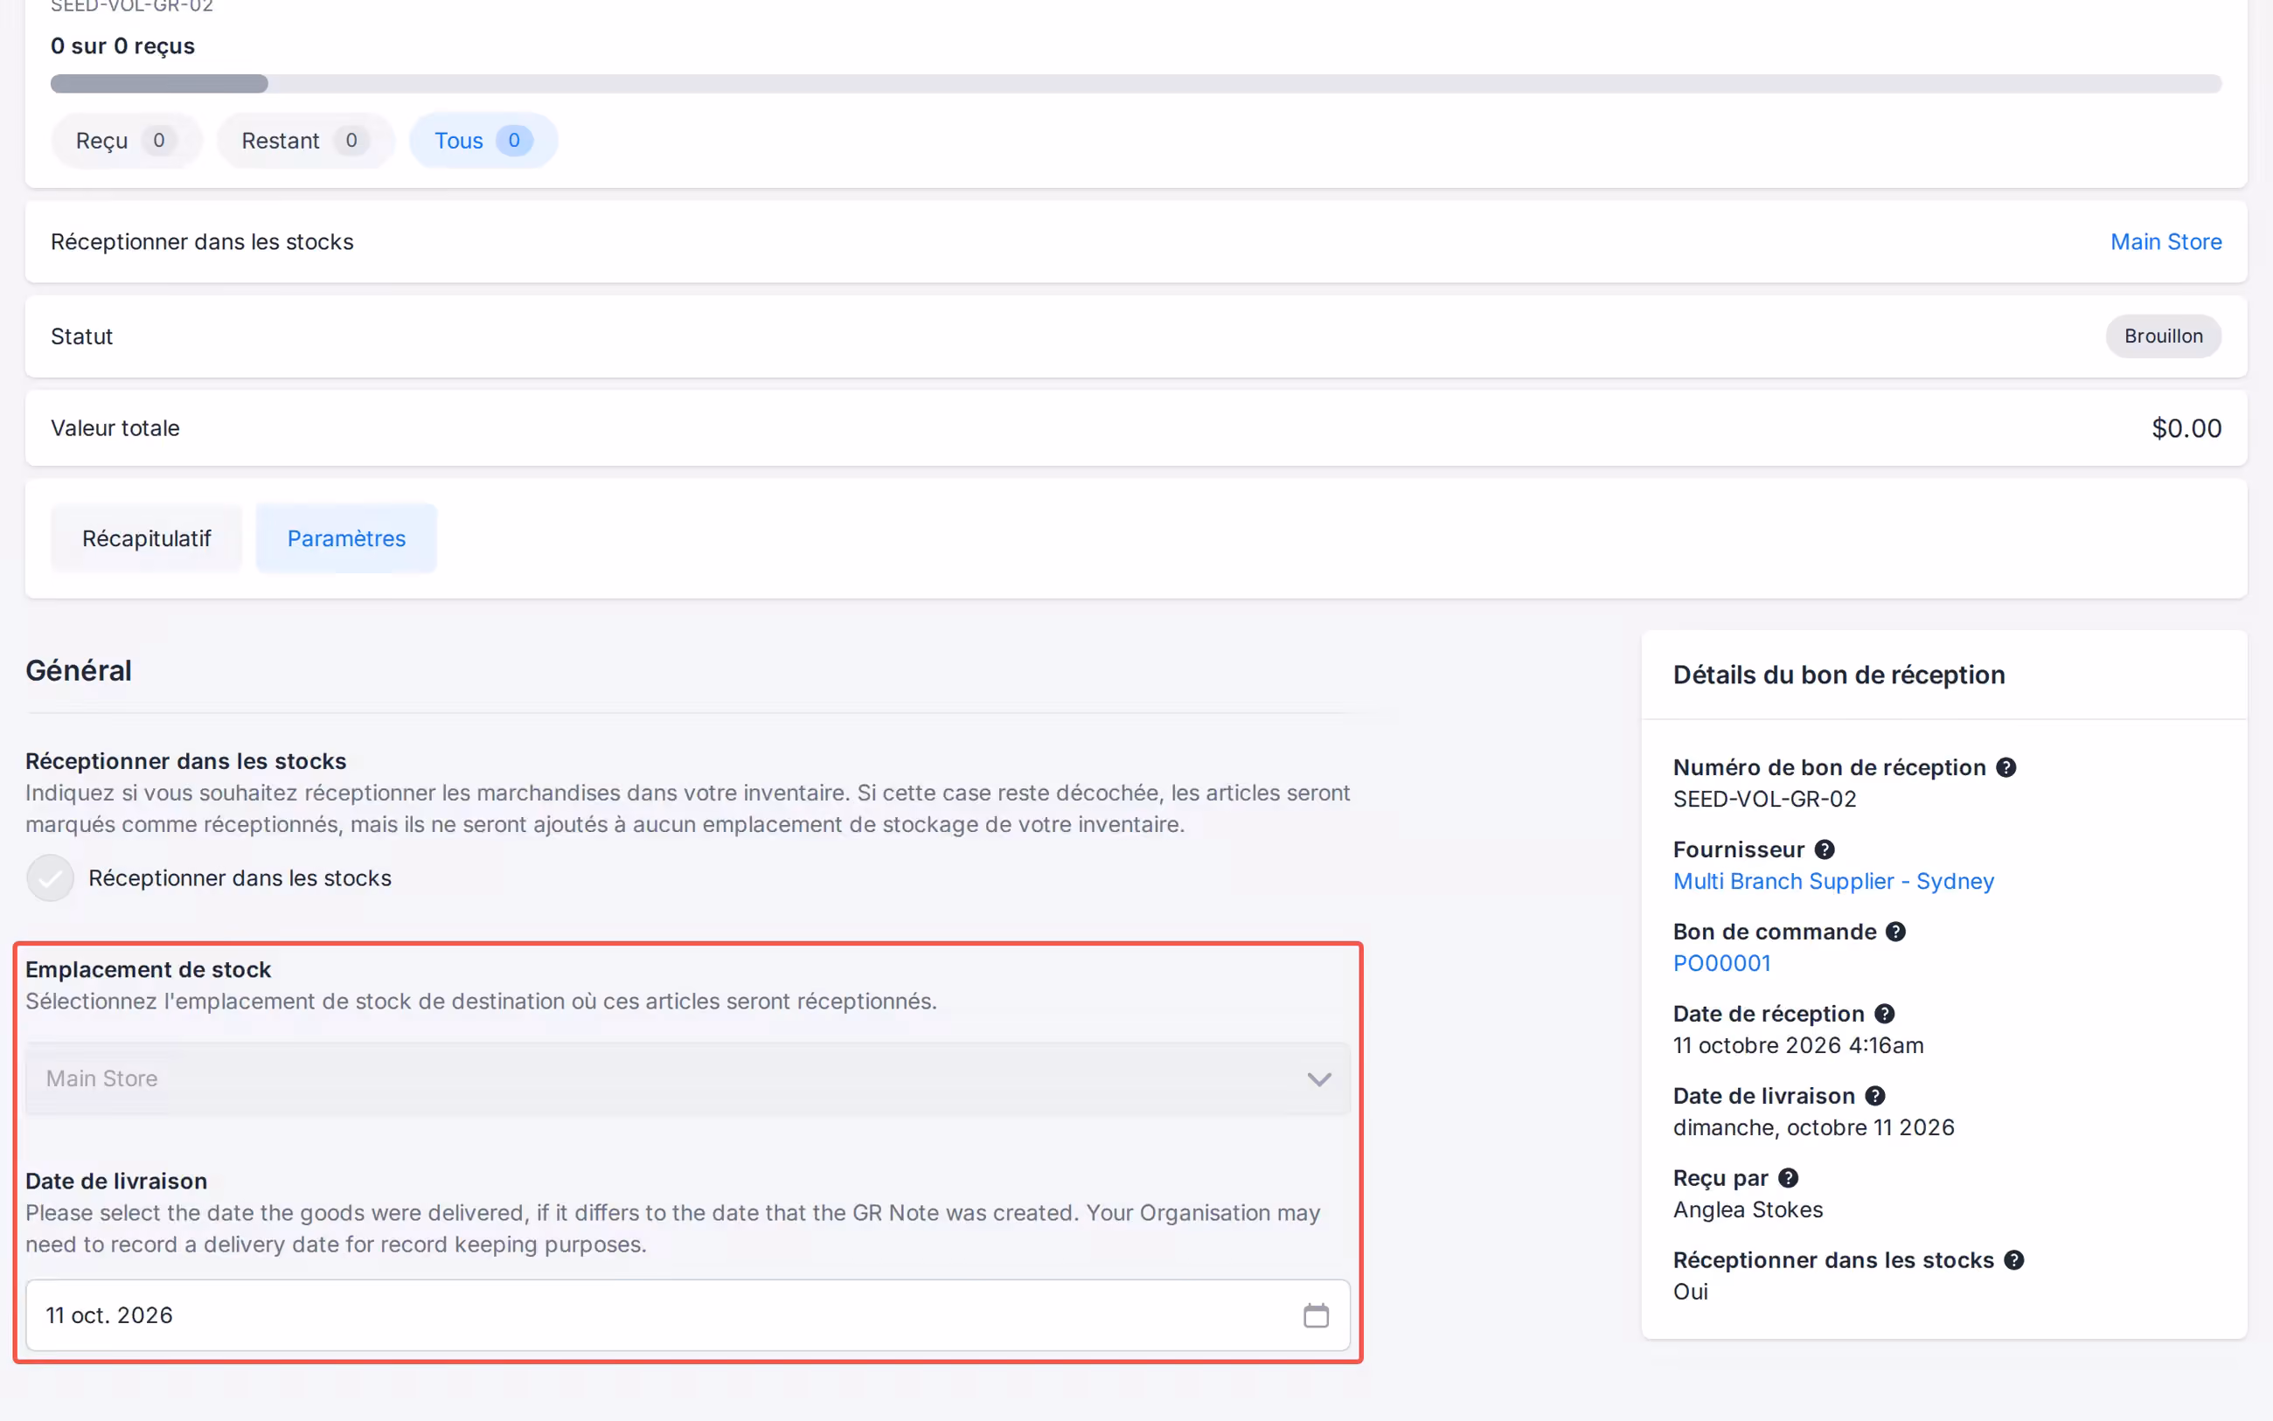Viewport: 2273px width, 1421px height.
Task: Click the received progress bar
Action: [1136, 84]
